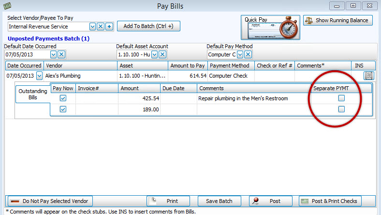The width and height of the screenshot is (381, 215).
Task: Open the Select Vendor/Payee dropdown
Action: coord(92,27)
